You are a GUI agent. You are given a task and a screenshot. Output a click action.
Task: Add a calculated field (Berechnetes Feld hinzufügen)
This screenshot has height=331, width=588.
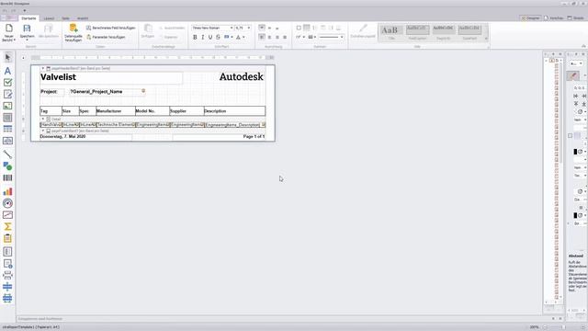(x=110, y=28)
